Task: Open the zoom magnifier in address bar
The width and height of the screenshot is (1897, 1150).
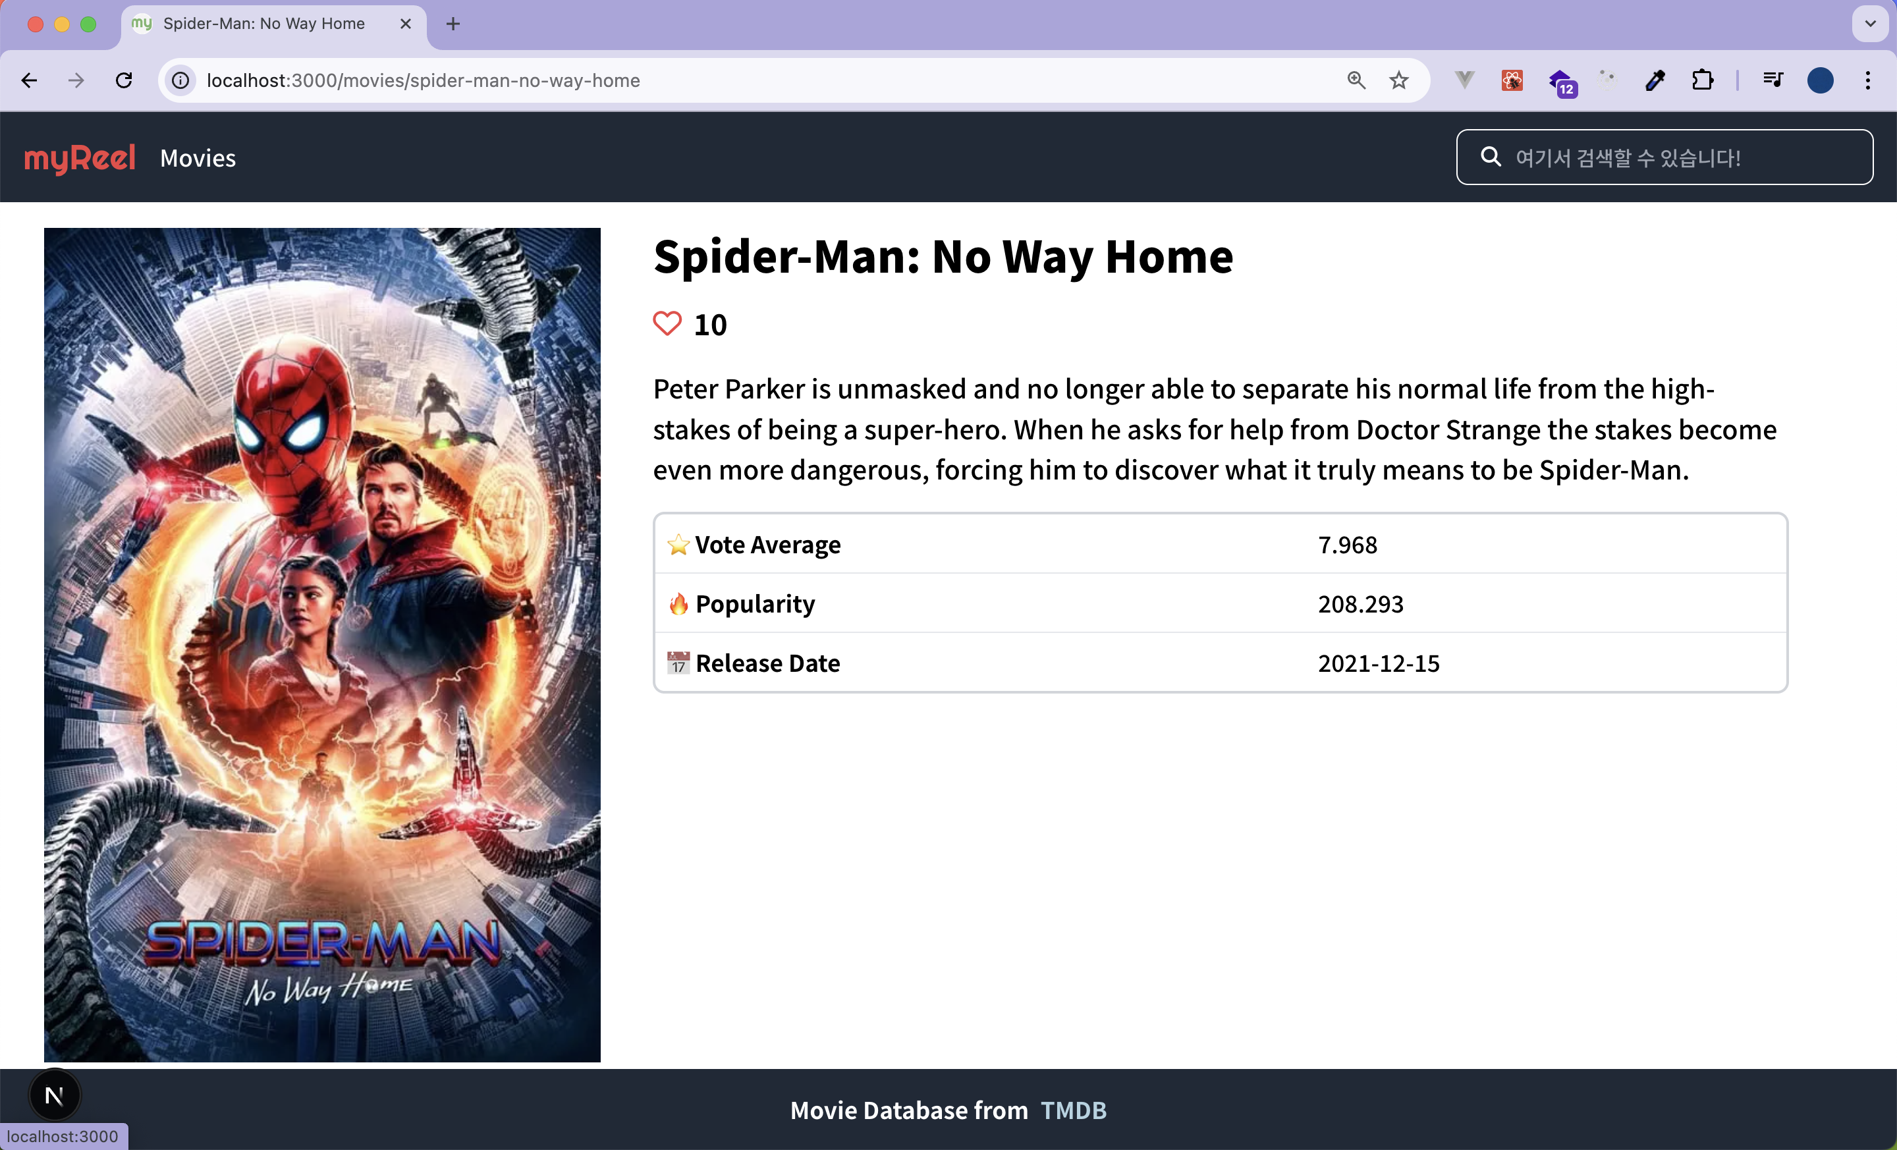Action: [1356, 80]
